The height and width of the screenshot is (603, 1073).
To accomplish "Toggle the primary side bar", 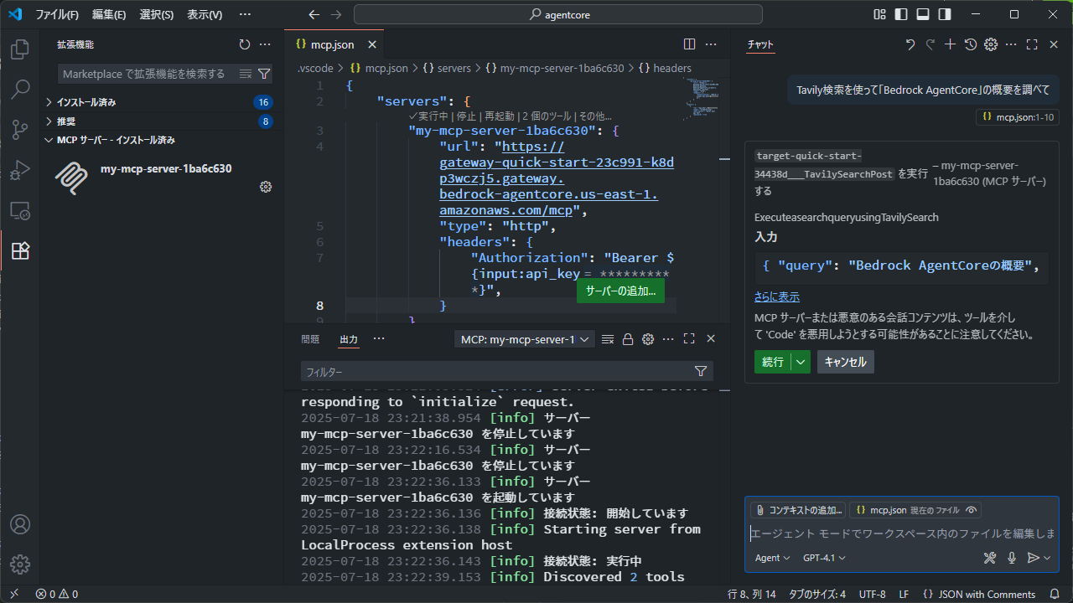I will 901,14.
